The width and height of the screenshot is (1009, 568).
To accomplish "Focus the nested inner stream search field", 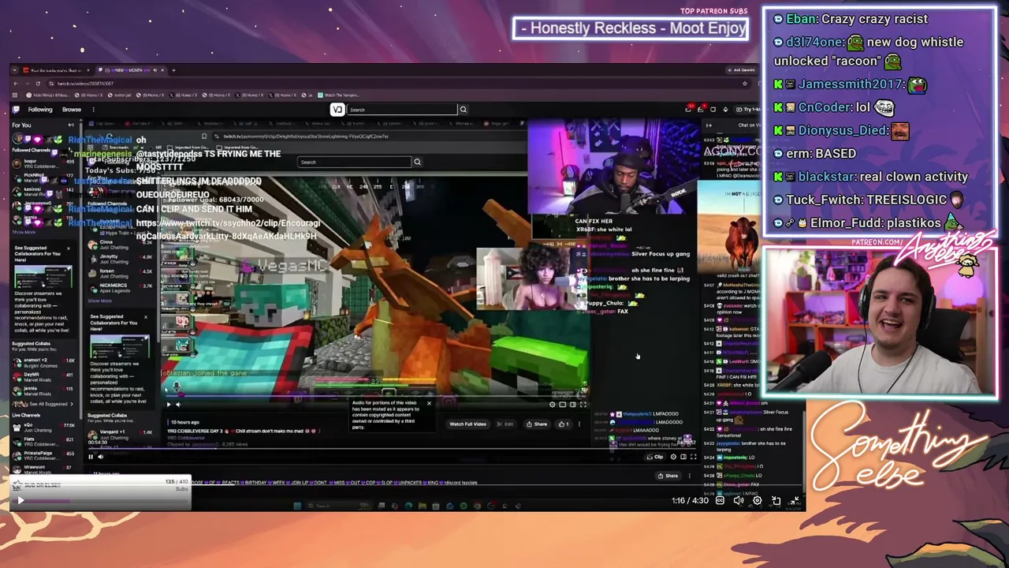I will (x=355, y=163).
